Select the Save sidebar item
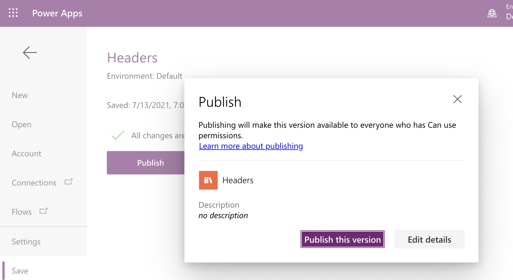Image resolution: width=513 pixels, height=280 pixels. coord(20,271)
